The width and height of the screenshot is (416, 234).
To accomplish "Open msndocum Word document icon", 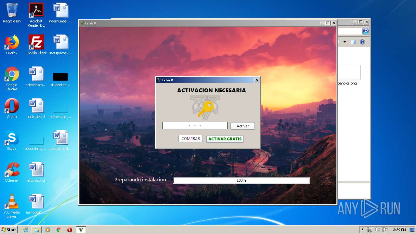I will coord(36,204).
